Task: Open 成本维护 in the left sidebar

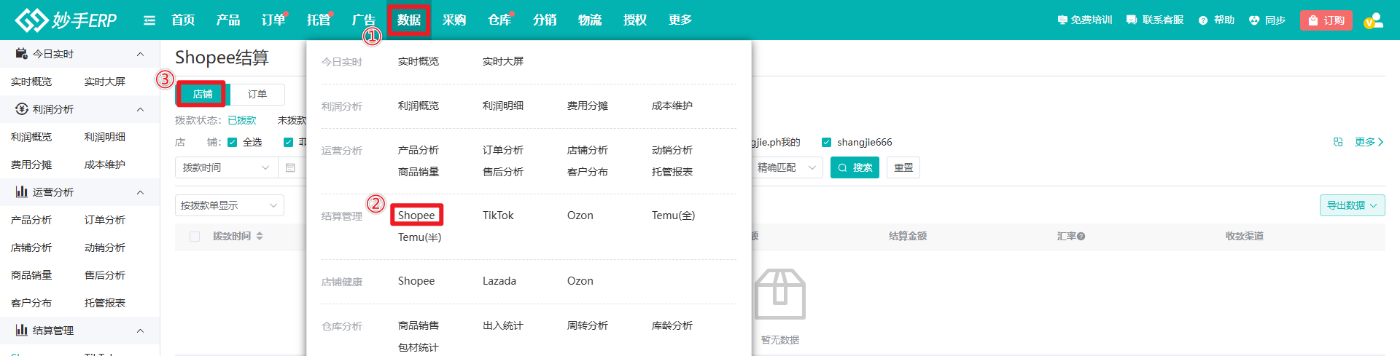Action: click(105, 165)
